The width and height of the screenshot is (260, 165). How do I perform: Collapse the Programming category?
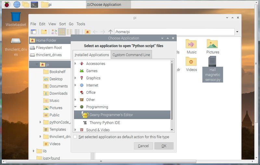click(x=75, y=107)
